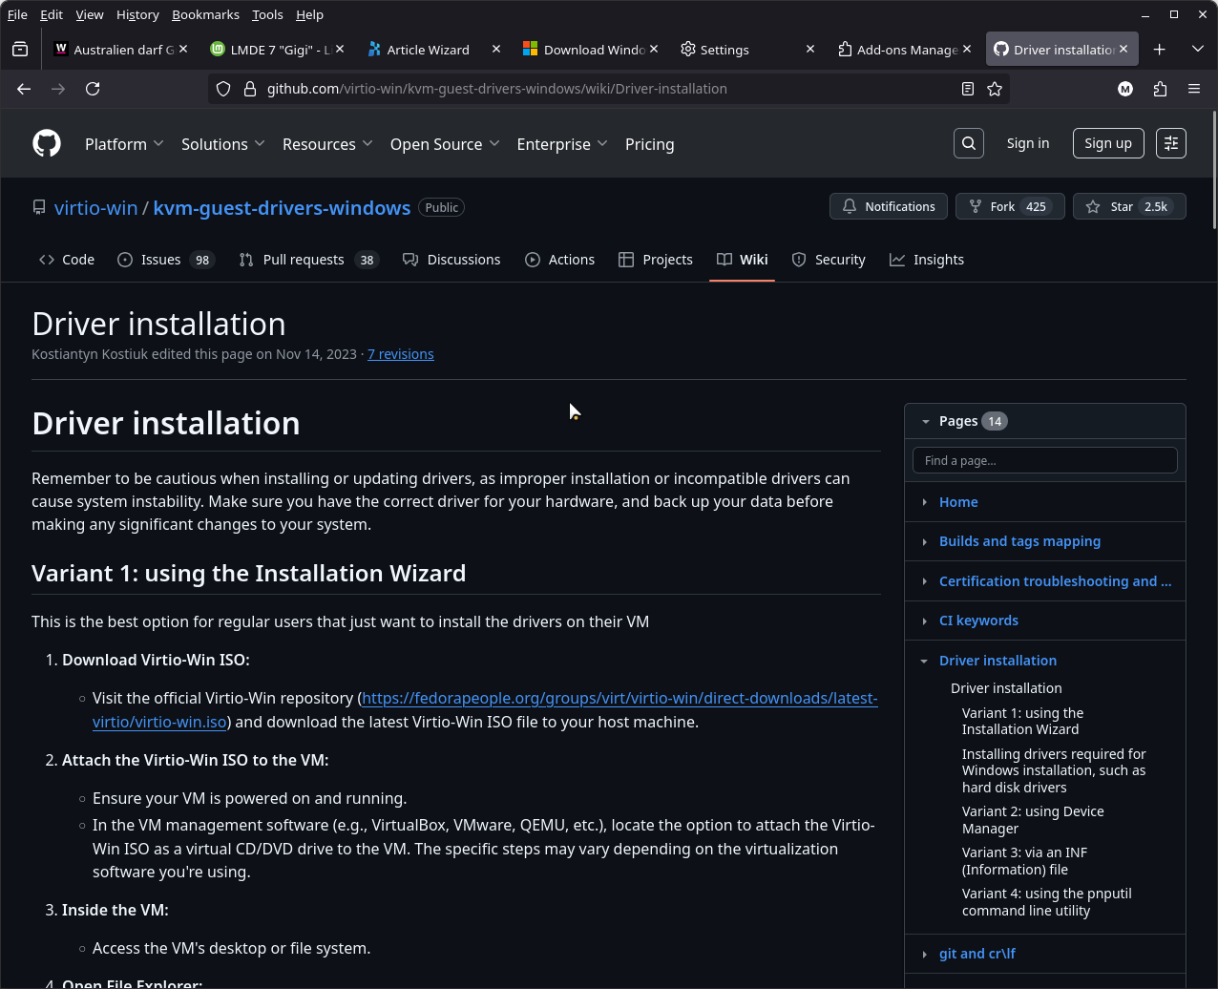Open Firefox hamburger application menu
This screenshot has width=1218, height=989.
[1193, 89]
